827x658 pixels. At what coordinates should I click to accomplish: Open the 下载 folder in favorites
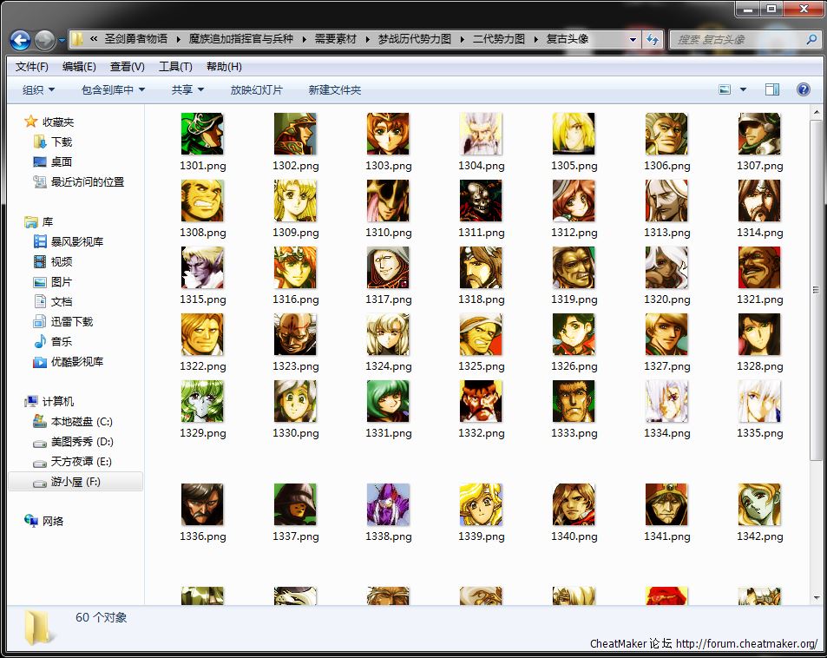point(61,141)
